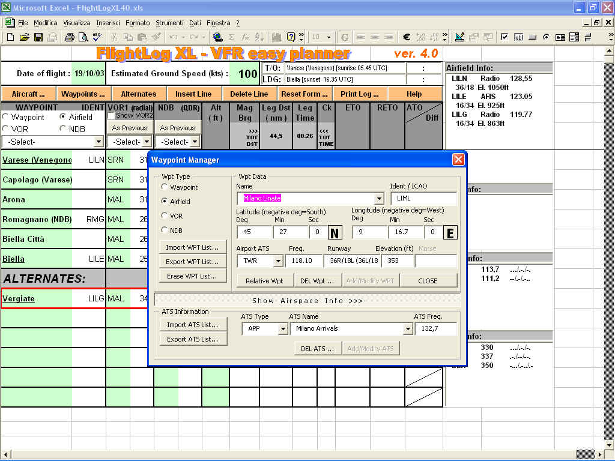Click the Ident / ICAO field
Image resolution: width=615 pixels, height=461 pixels.
[423, 198]
